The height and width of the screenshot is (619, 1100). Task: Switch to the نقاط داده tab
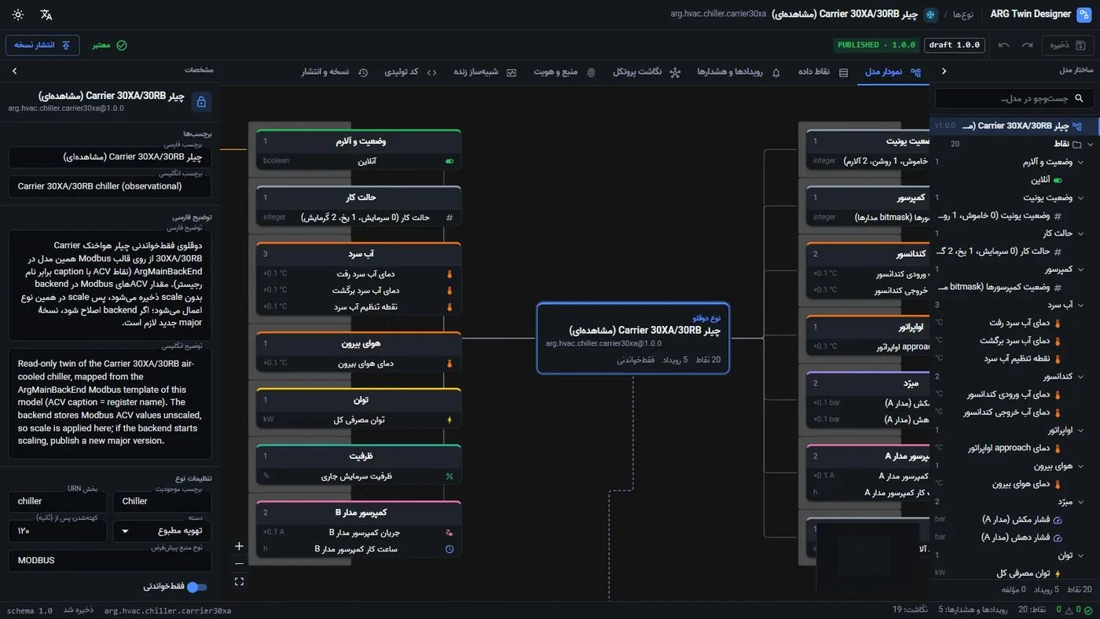[x=823, y=71]
